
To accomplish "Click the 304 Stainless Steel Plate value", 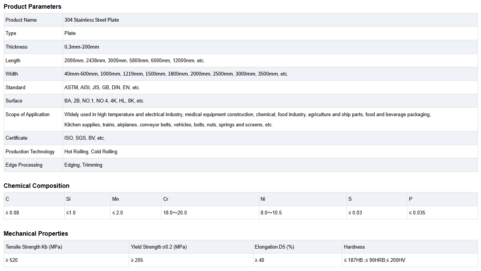I will [x=92, y=20].
